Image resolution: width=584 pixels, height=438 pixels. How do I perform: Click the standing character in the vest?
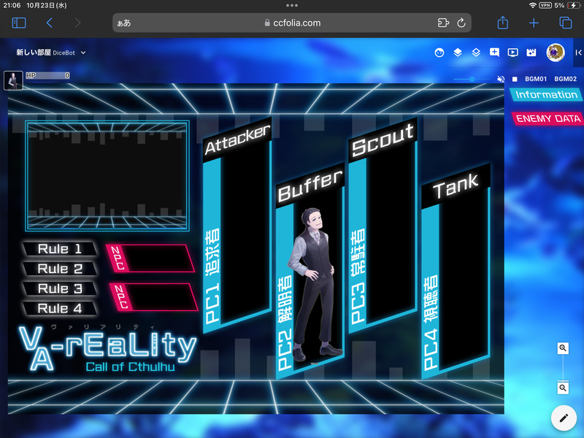click(x=315, y=285)
